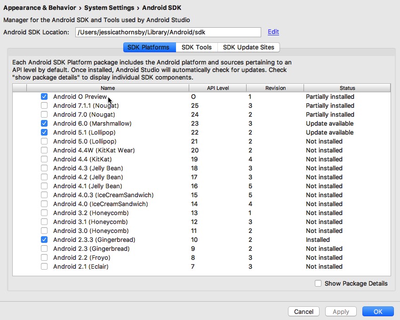Confirm with the OK button
The image size is (400, 320).
point(378,312)
